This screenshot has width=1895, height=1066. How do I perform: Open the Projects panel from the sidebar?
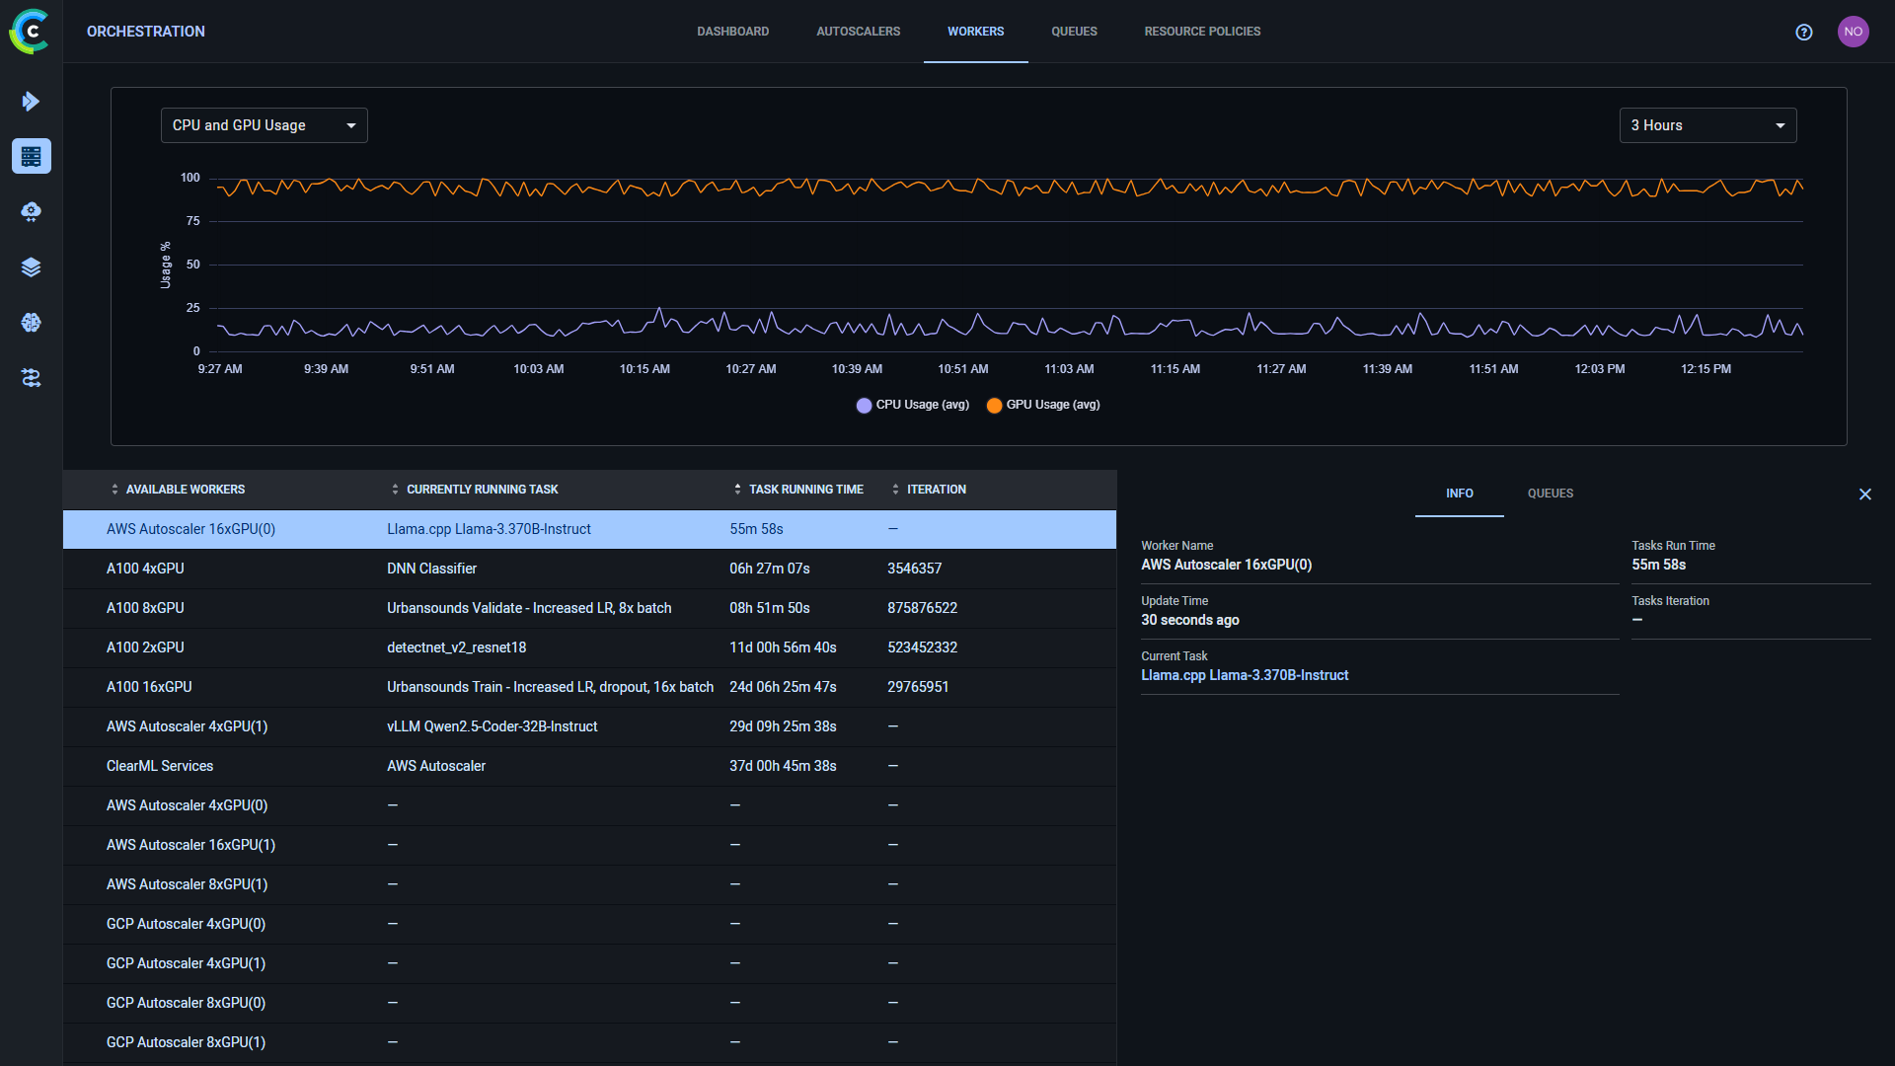31,101
